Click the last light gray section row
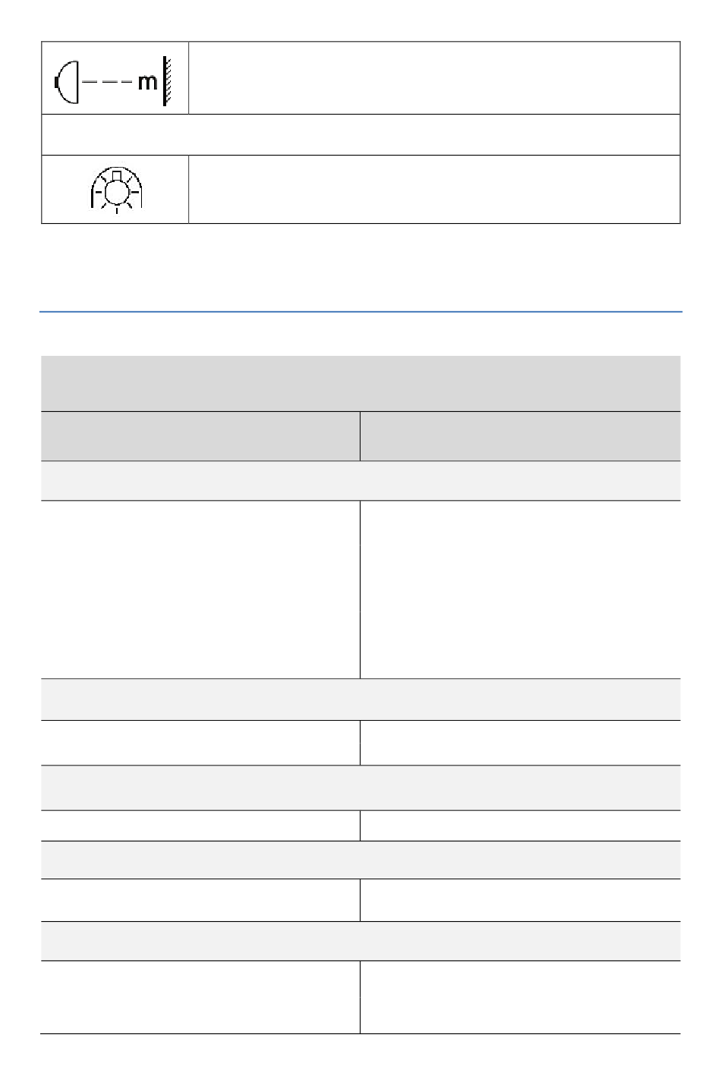 click(360, 942)
